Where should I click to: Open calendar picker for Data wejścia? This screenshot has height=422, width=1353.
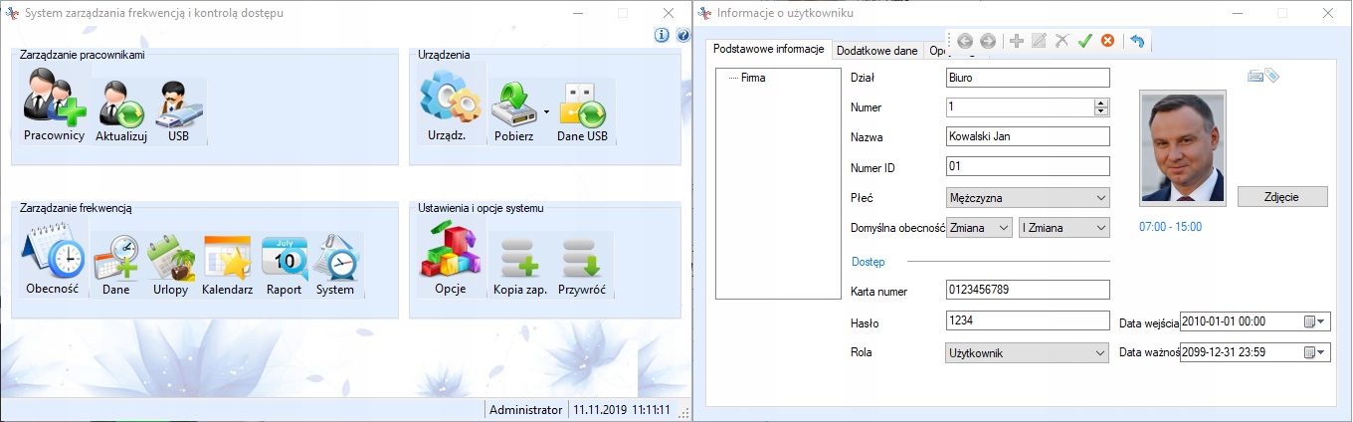(1315, 321)
